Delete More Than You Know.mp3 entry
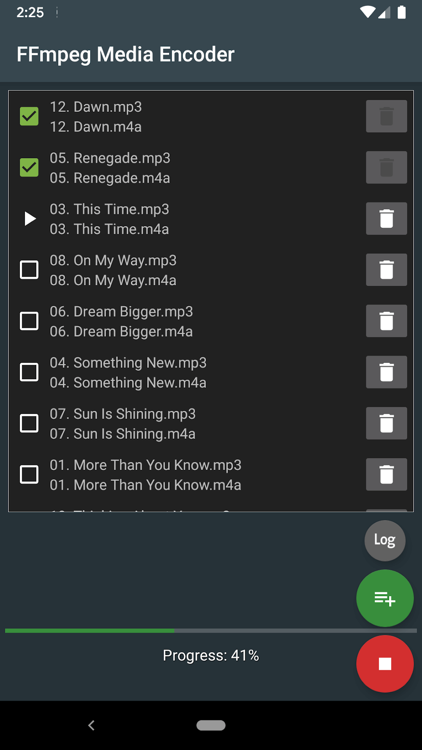Screen dimensions: 422x750 click(386, 475)
